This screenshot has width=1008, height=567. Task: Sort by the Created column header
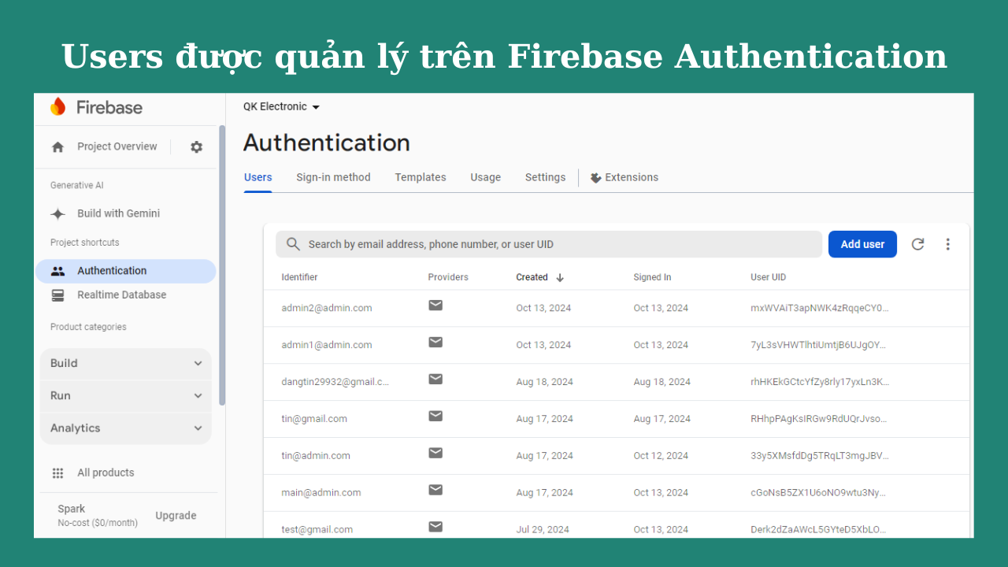532,277
